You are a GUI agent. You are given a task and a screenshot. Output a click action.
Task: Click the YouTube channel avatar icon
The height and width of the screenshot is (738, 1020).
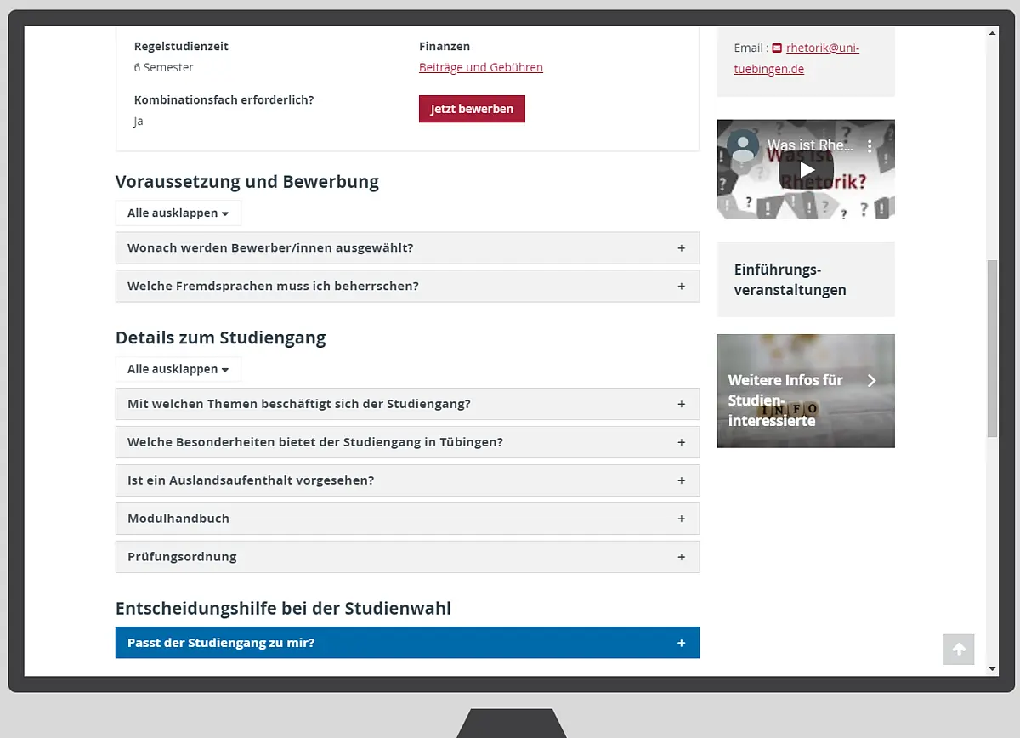[744, 145]
